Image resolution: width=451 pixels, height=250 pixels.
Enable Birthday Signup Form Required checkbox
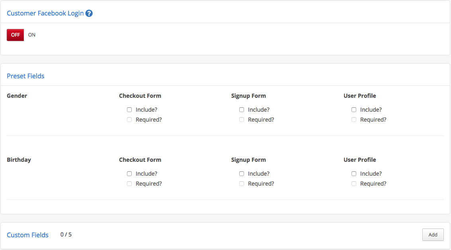click(x=242, y=184)
